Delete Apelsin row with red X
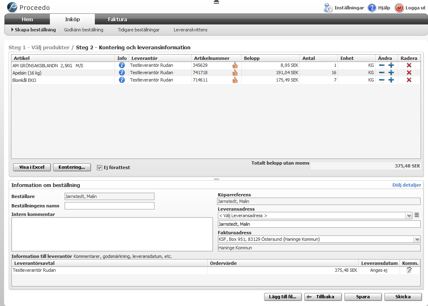428x306 pixels. pos(409,73)
